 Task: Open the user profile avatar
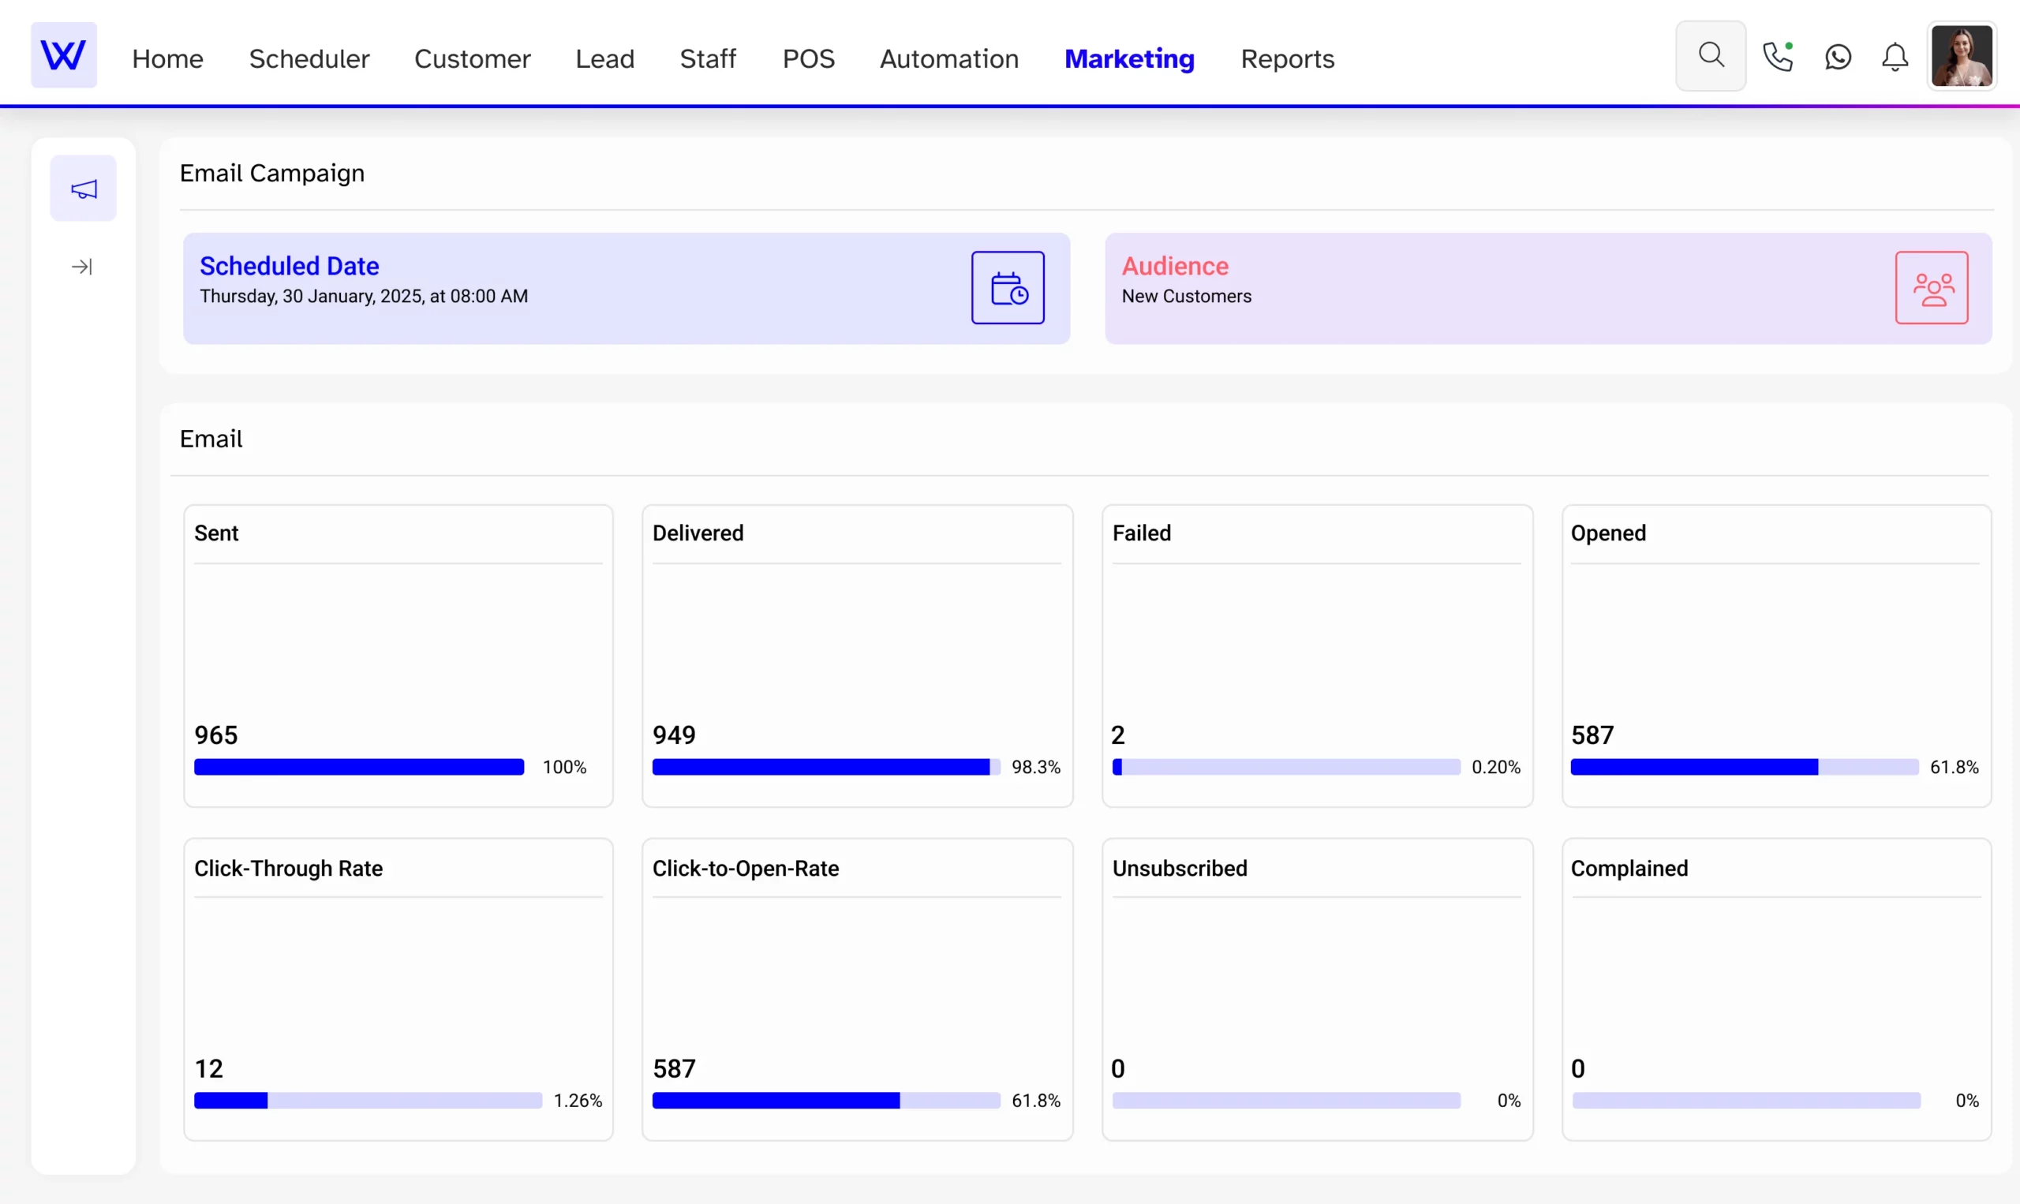[x=1961, y=55]
